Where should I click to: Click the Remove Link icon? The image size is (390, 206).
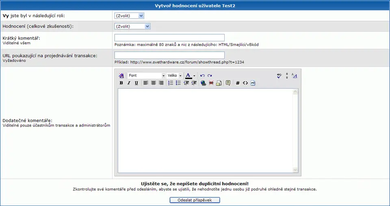(211, 83)
